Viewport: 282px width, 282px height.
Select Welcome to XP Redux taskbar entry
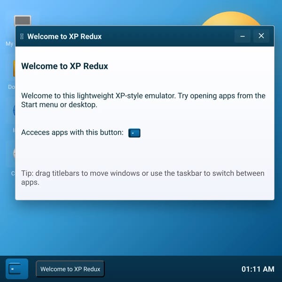70,269
